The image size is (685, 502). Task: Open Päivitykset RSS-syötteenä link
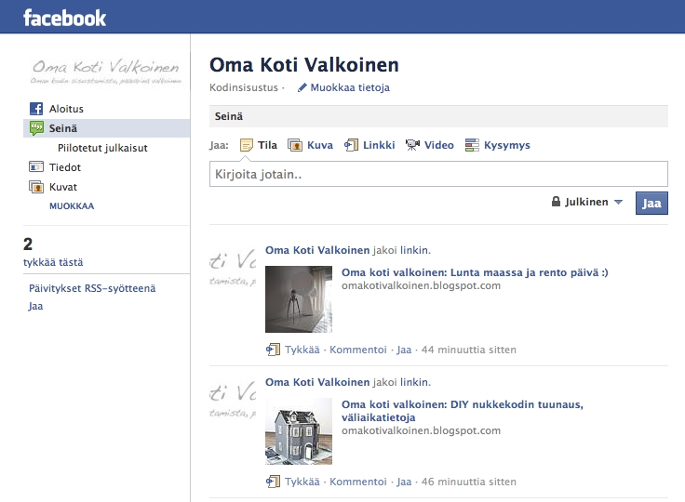[92, 288]
